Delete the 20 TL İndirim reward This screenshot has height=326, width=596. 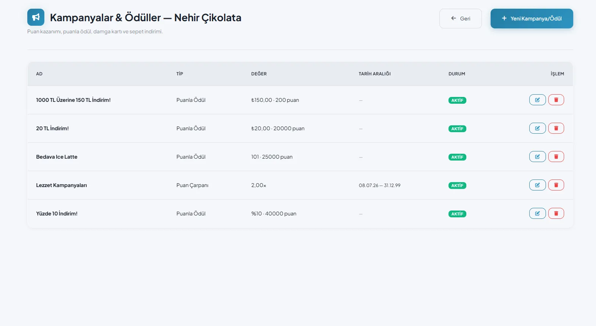click(x=556, y=128)
